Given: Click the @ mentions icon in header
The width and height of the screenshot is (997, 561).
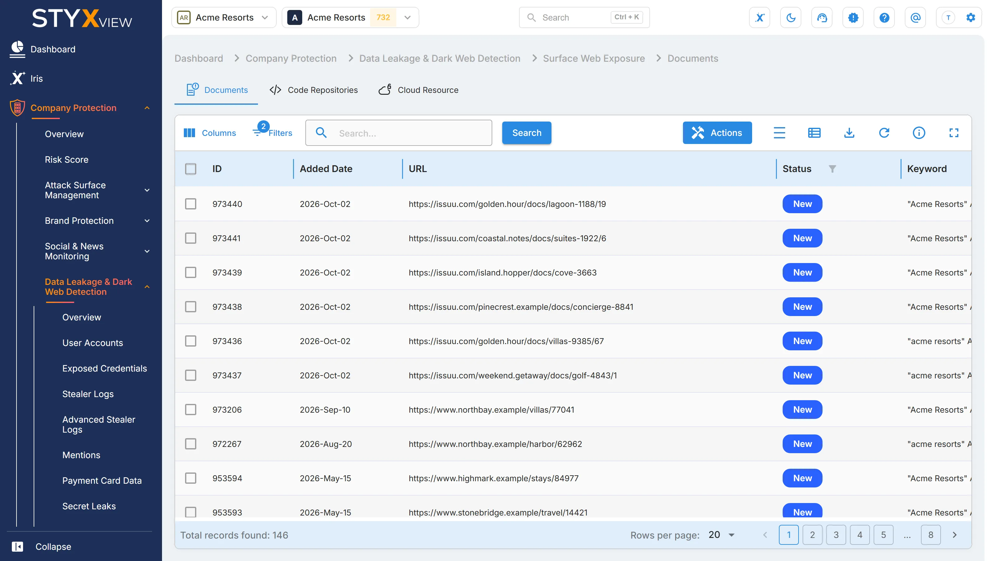Looking at the screenshot, I should pos(915,17).
